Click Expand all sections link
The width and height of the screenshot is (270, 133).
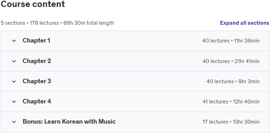[245, 23]
